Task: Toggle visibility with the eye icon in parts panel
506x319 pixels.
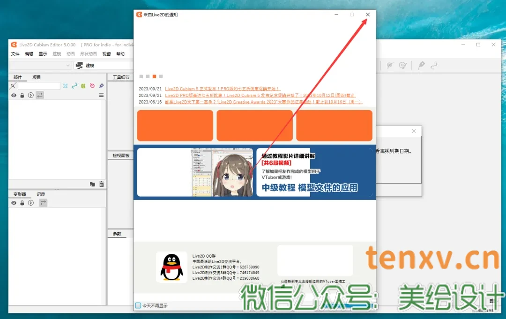Action: [14, 95]
